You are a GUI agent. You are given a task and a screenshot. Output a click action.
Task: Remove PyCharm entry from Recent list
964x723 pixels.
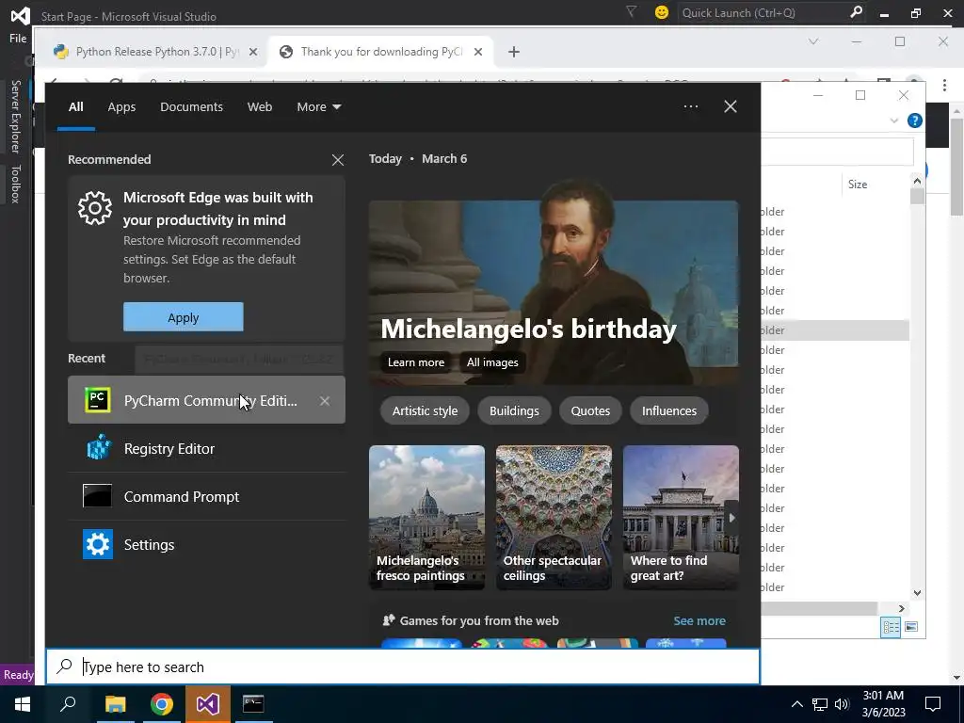[x=325, y=401]
